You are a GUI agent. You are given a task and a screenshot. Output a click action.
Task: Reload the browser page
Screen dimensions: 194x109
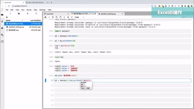(x=9, y=6)
